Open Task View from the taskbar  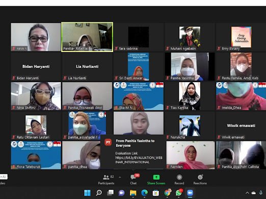[x=110, y=193]
